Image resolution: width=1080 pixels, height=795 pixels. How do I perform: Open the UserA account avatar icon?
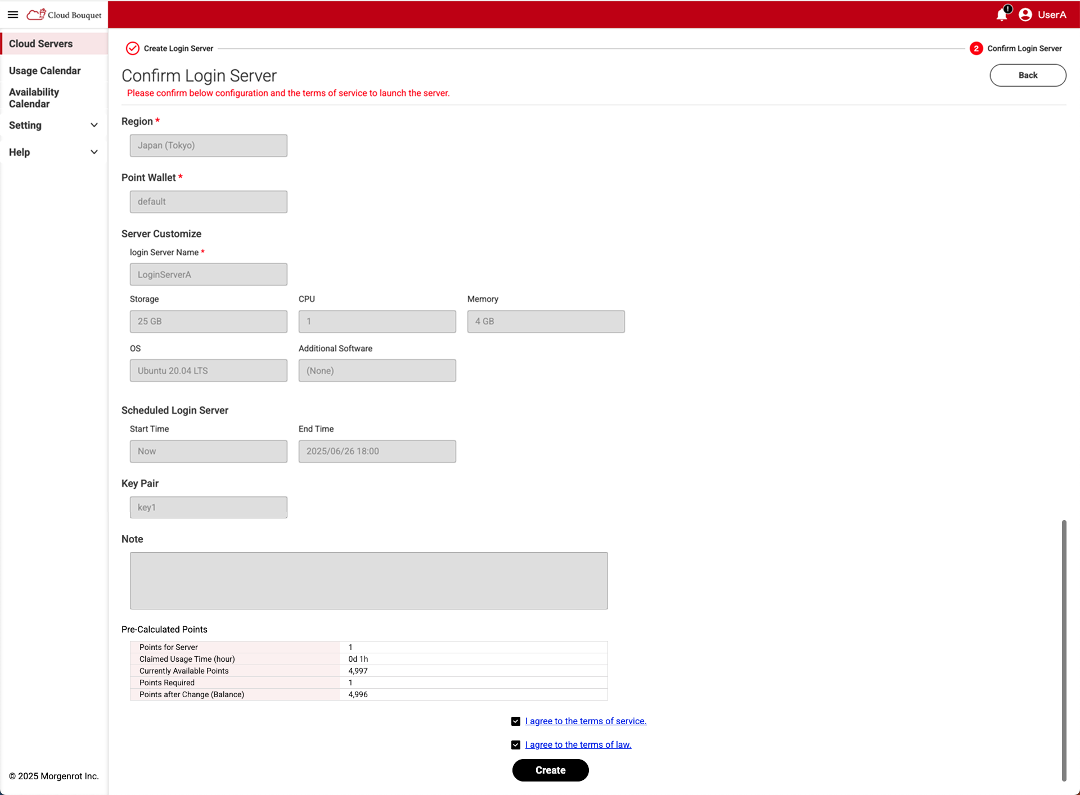(1025, 15)
